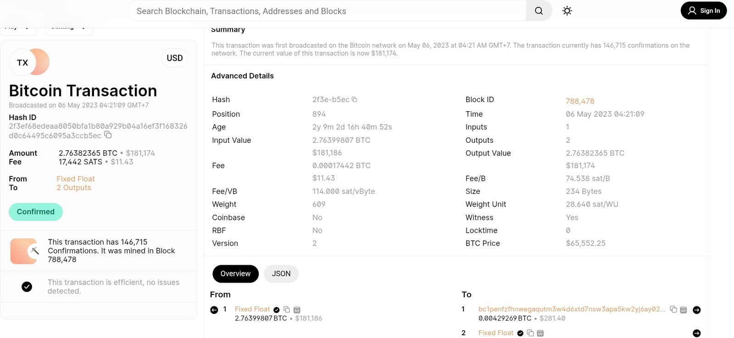Click the Sign In button
Screen dimensions: 734x338
(703, 11)
